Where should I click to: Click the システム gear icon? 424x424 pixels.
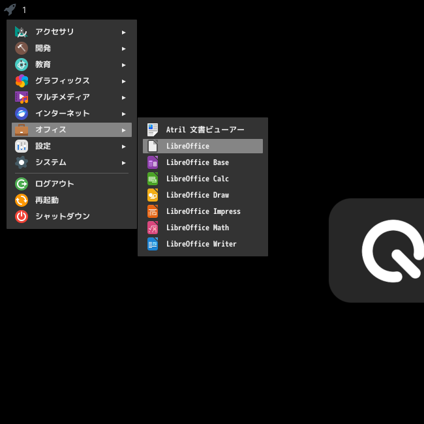tap(22, 162)
